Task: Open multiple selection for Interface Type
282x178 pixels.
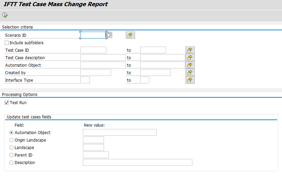Action: point(190,80)
